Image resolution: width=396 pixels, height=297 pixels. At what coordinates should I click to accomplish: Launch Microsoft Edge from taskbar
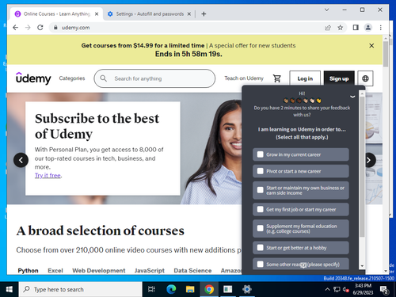click(x=171, y=289)
